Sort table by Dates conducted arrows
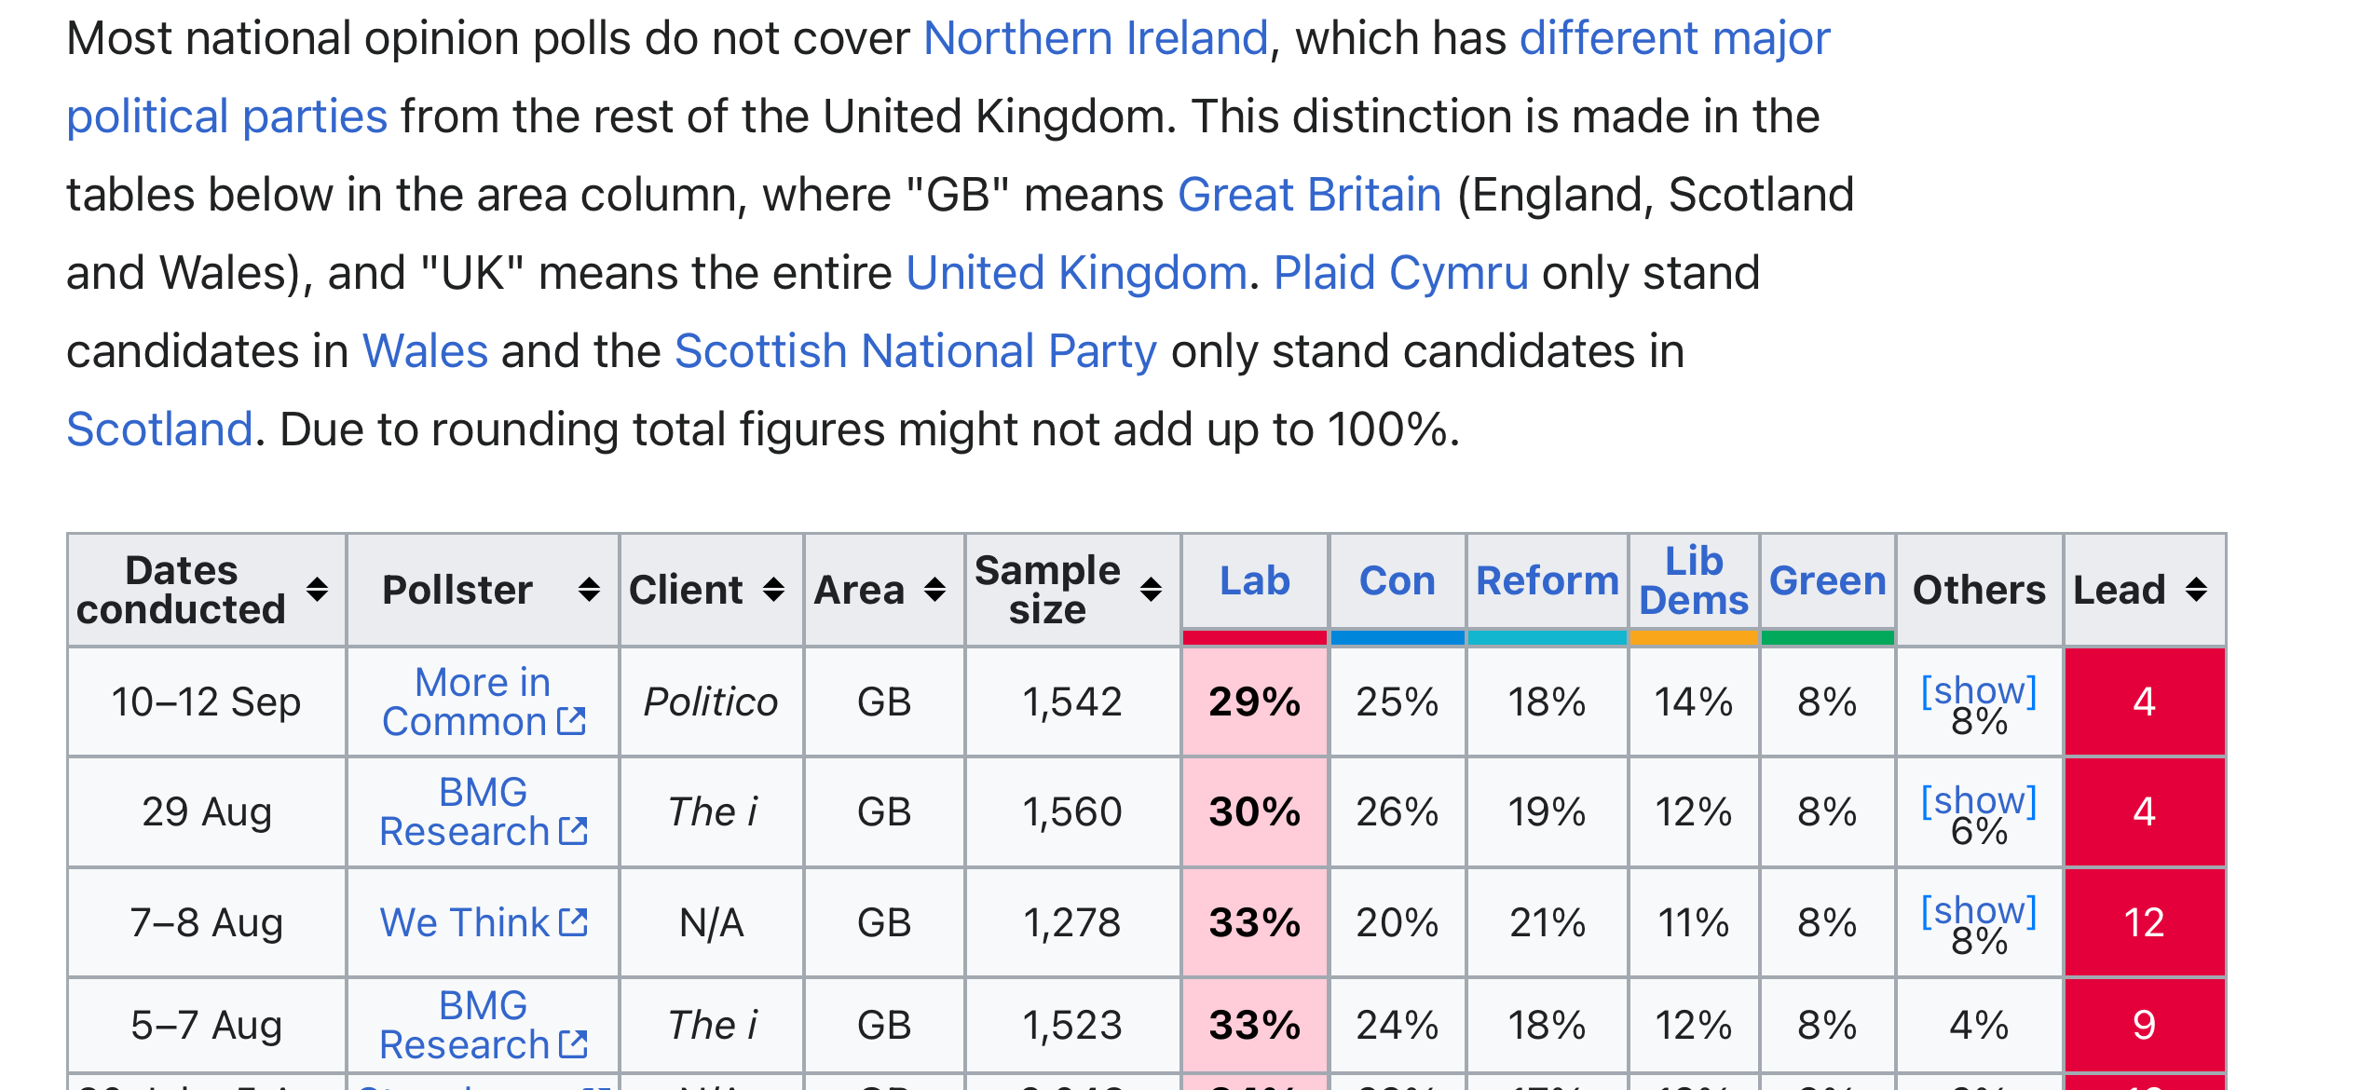2359x1090 pixels. click(x=317, y=590)
